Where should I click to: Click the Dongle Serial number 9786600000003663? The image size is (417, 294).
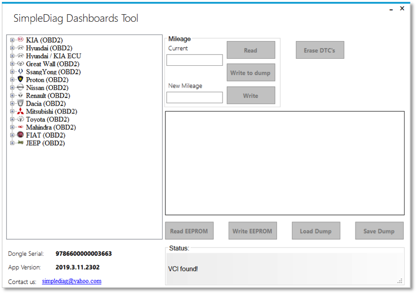point(84,254)
